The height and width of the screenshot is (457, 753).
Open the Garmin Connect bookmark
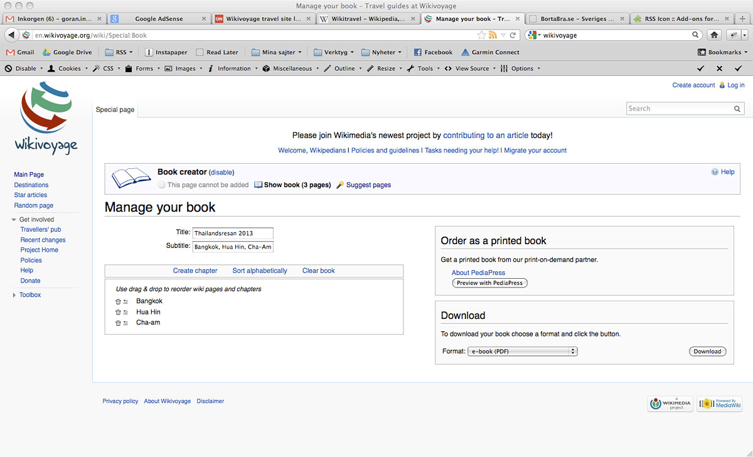tap(490, 52)
